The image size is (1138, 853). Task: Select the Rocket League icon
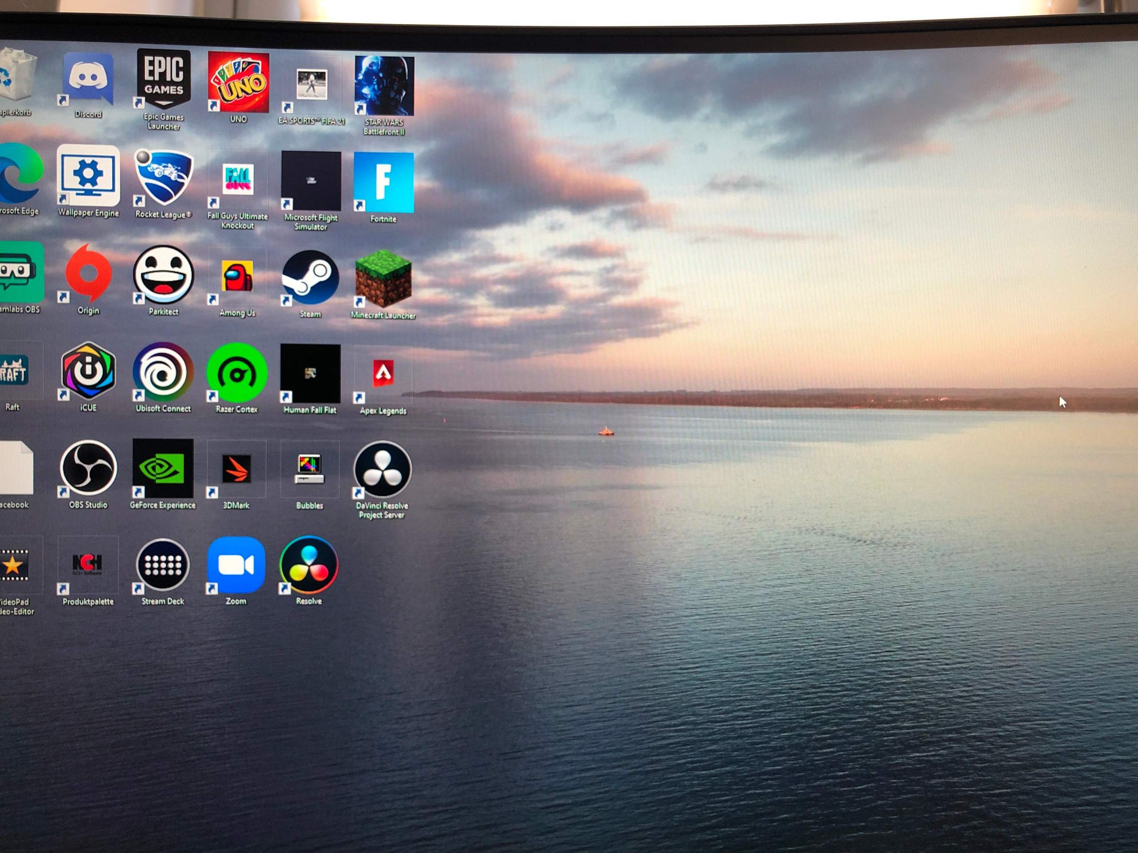[164, 177]
